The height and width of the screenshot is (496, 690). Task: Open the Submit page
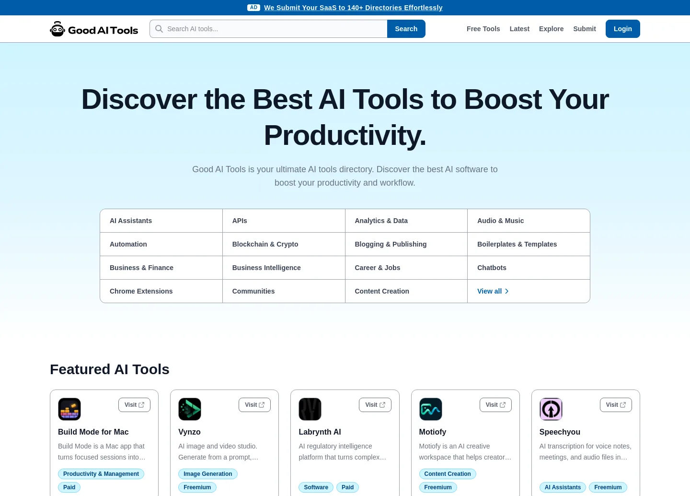point(585,29)
